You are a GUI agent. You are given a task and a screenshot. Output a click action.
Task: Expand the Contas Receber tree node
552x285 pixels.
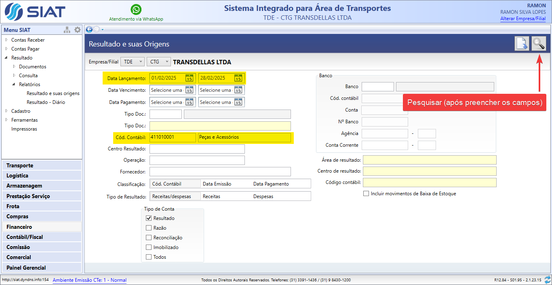pos(6,40)
